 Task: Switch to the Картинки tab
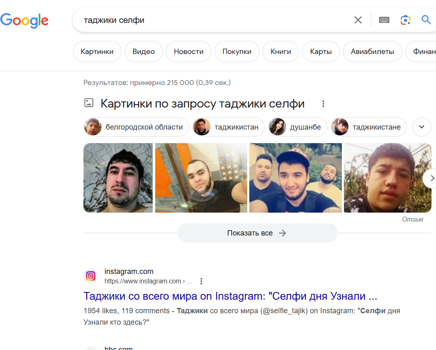pyautogui.click(x=97, y=52)
